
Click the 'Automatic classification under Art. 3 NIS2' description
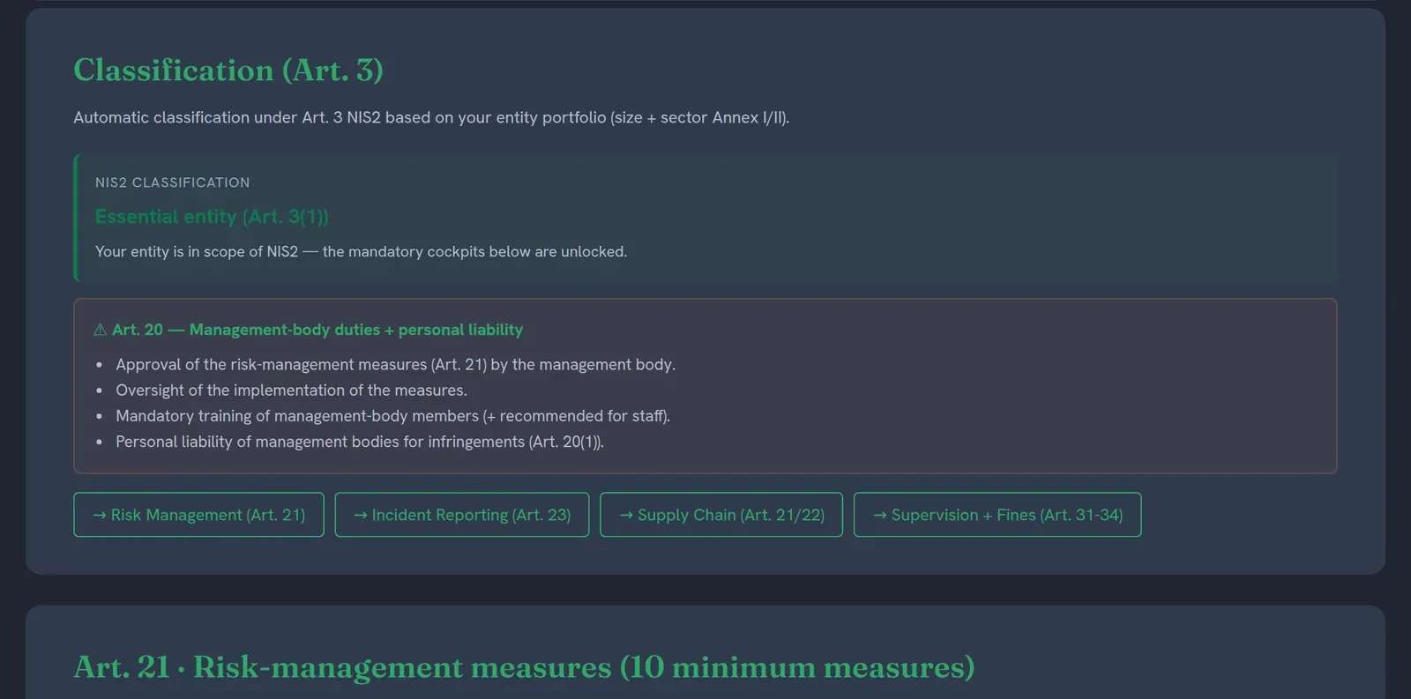(431, 117)
